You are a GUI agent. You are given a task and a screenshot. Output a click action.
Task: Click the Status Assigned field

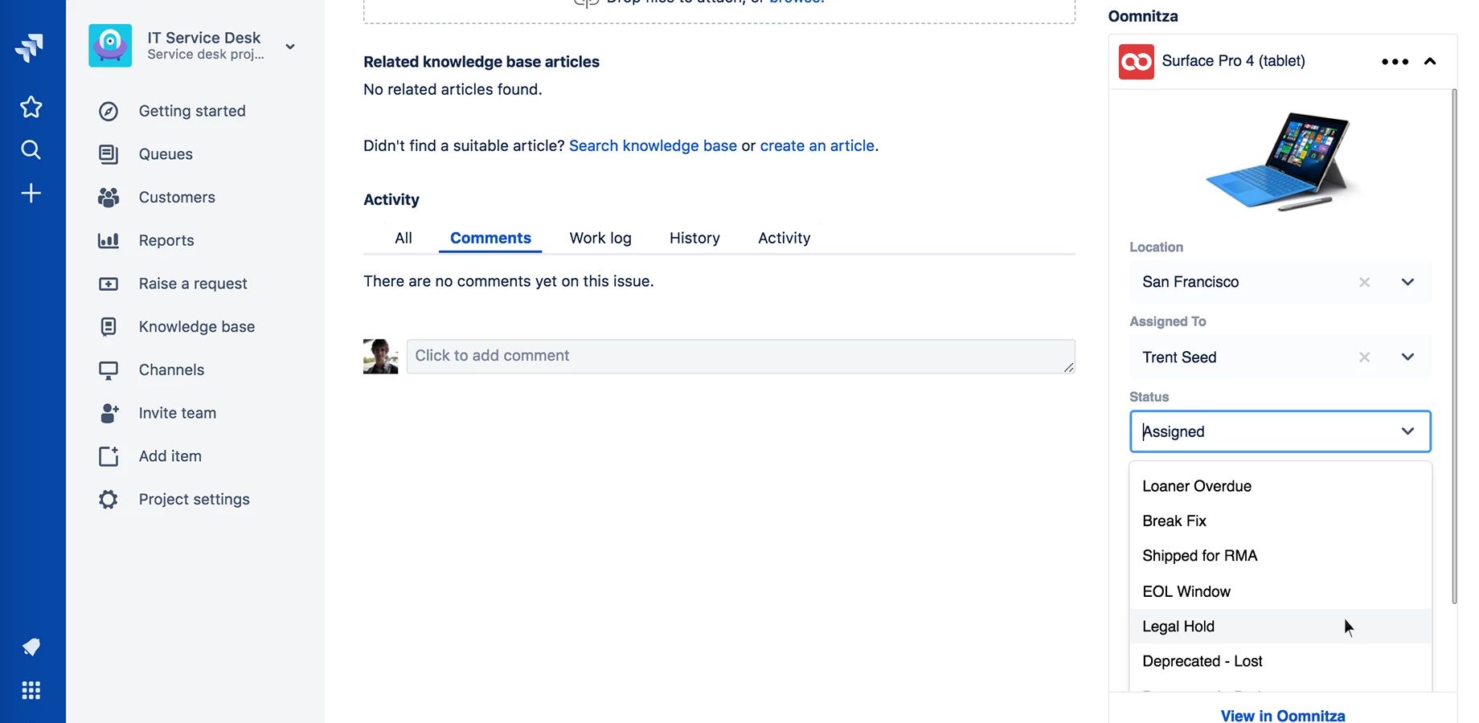click(x=1280, y=431)
